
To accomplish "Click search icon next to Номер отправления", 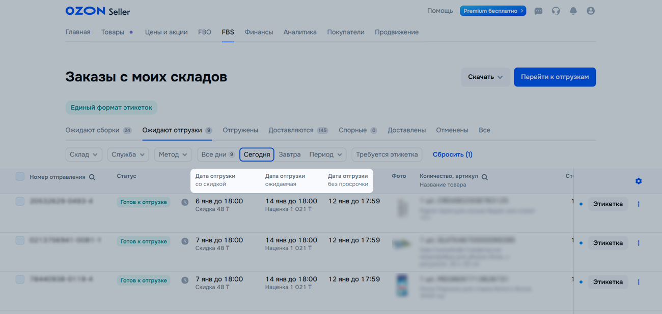I will [92, 177].
